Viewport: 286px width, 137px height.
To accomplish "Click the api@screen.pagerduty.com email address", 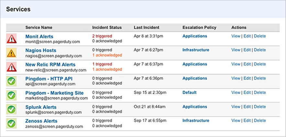I will pyautogui.click(x=50, y=84).
